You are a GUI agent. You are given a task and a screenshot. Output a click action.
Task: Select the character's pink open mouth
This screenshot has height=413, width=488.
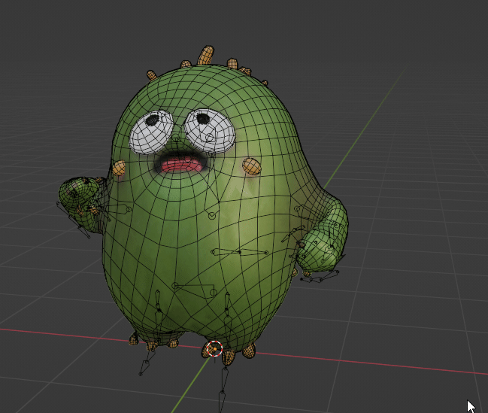coord(181,165)
